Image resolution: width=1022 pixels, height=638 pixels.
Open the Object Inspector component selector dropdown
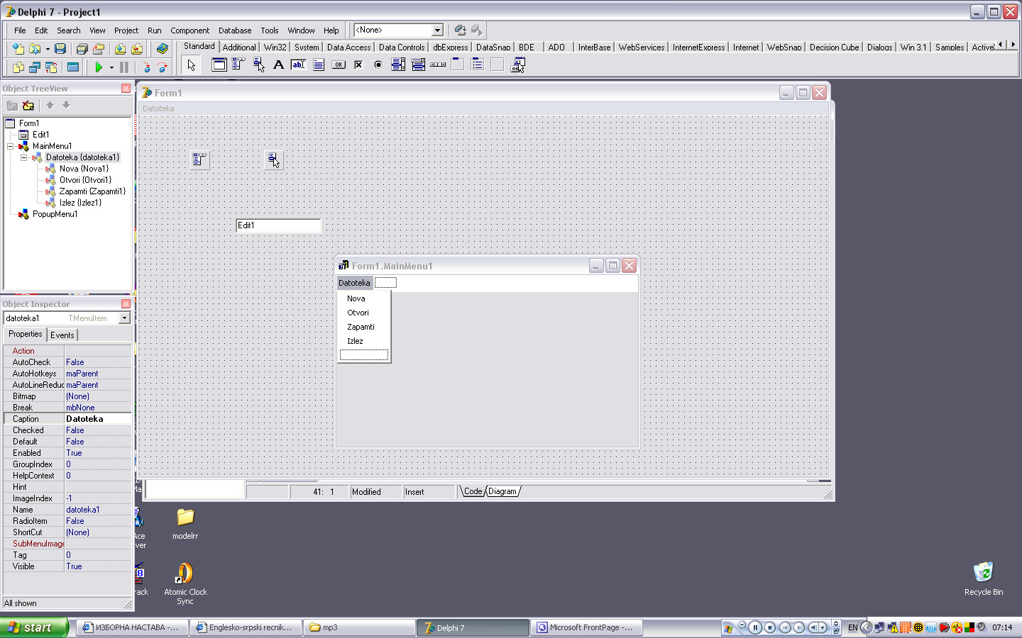[x=124, y=318]
